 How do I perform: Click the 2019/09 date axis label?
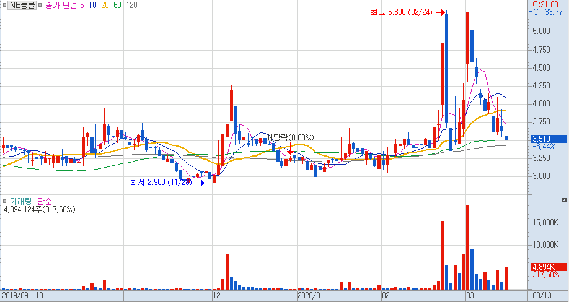(x=15, y=295)
